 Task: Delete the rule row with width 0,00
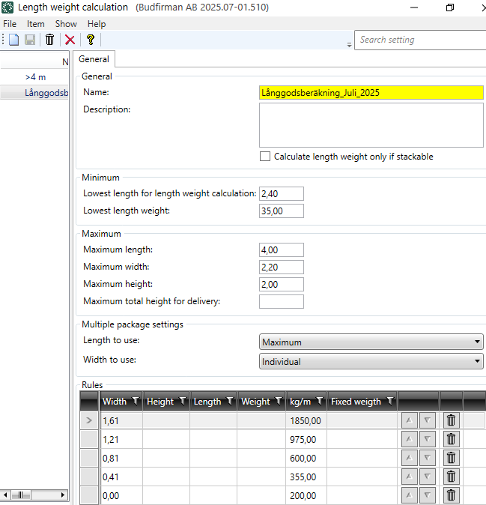[451, 495]
